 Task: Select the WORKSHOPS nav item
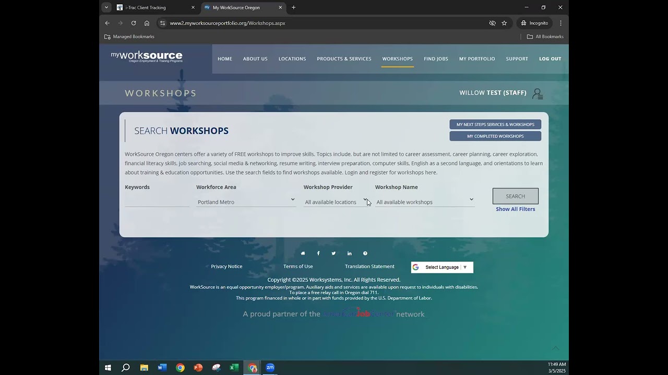pos(398,59)
